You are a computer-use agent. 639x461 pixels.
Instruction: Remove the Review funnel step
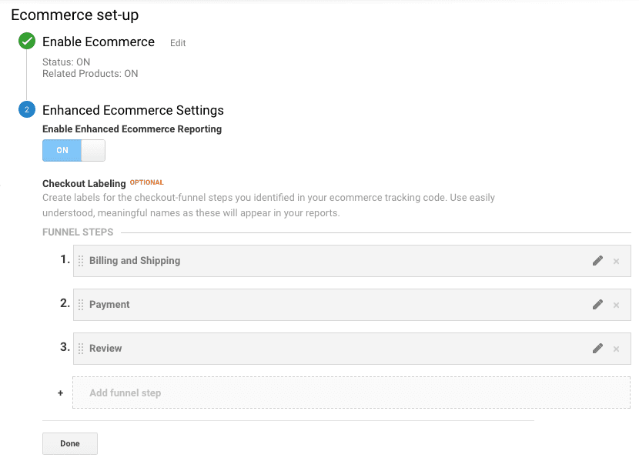pyautogui.click(x=616, y=348)
